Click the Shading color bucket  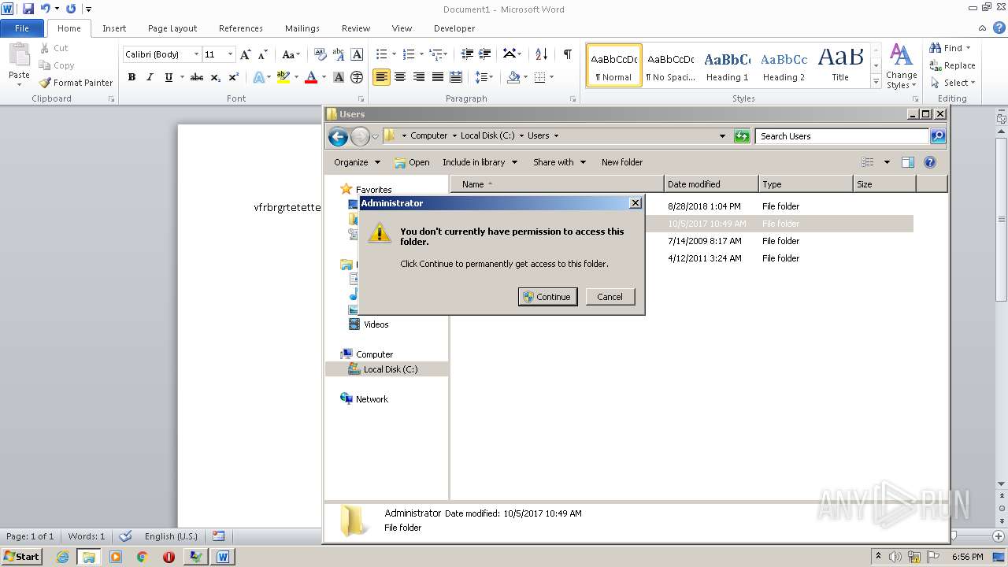point(513,77)
